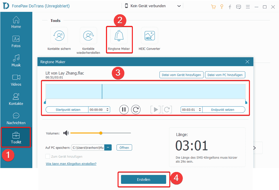Click Datei vom Gerät hinzufügen
Screen dimensions: 279x190
(181, 75)
